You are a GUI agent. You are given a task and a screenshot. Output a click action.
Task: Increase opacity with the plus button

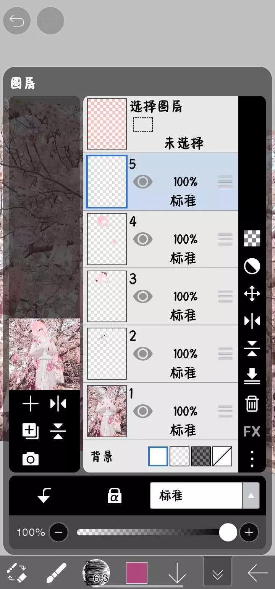pos(249,532)
